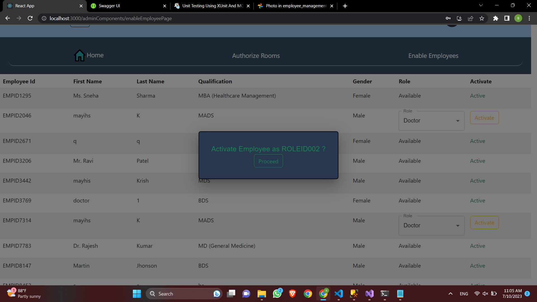Image resolution: width=537 pixels, height=302 pixels.
Task: Open Visual Studio Code from taskbar
Action: tap(338, 294)
